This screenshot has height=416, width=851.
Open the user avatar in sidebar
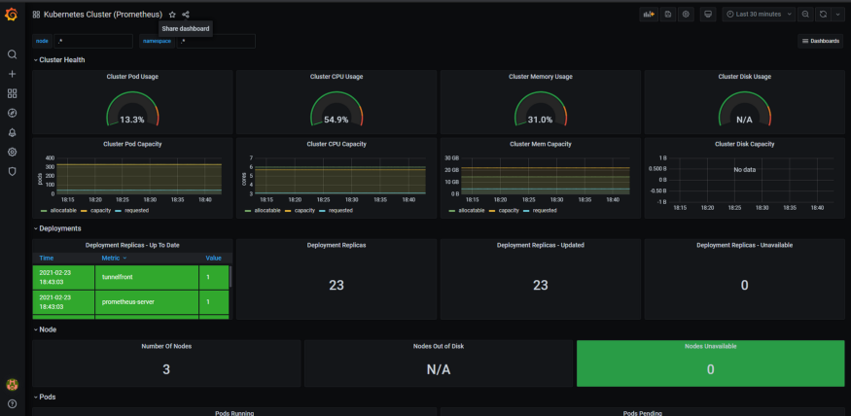tap(12, 385)
